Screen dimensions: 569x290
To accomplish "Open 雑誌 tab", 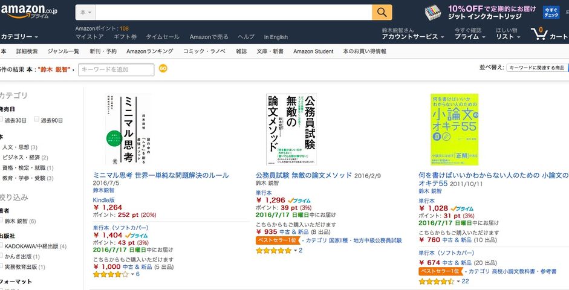I will [241, 51].
